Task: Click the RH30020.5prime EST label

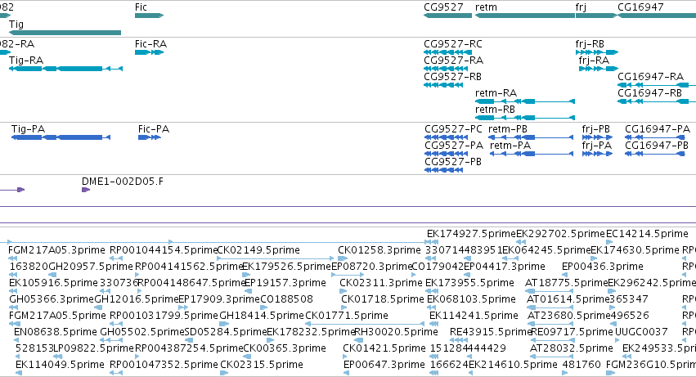Action: (x=396, y=332)
